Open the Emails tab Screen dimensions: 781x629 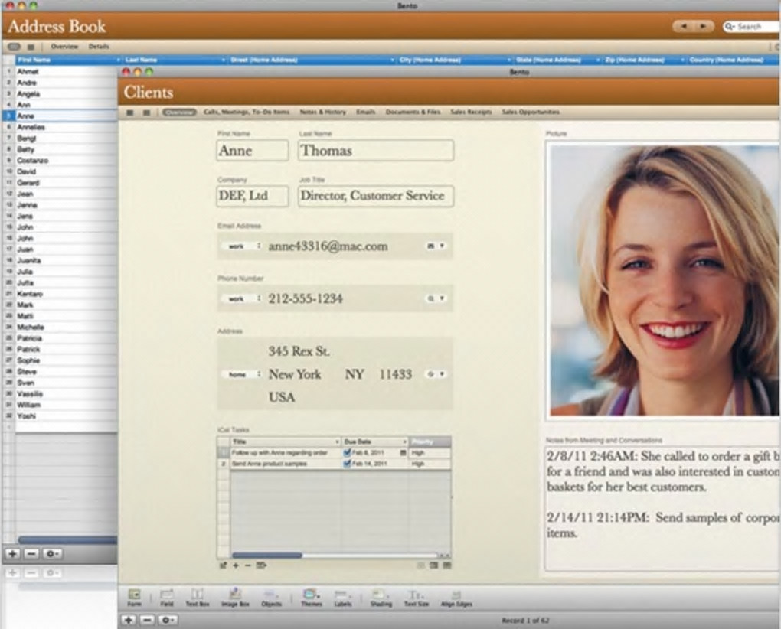coord(365,112)
